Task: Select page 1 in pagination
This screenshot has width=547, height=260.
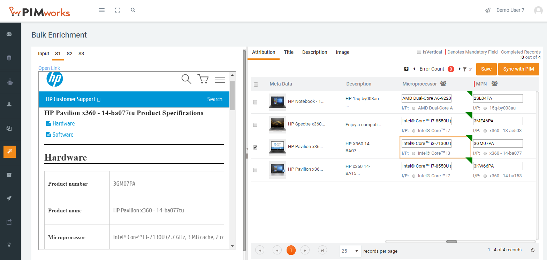Action: pyautogui.click(x=291, y=250)
